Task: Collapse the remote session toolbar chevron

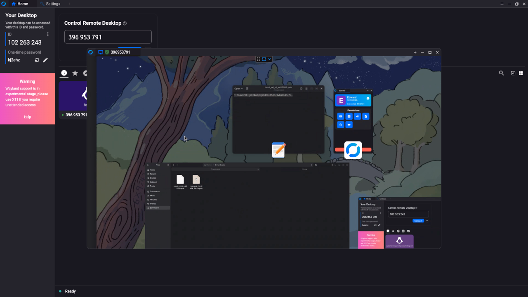Action: [269, 59]
